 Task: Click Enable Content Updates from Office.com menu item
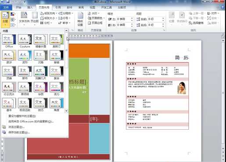[x=31, y=121]
